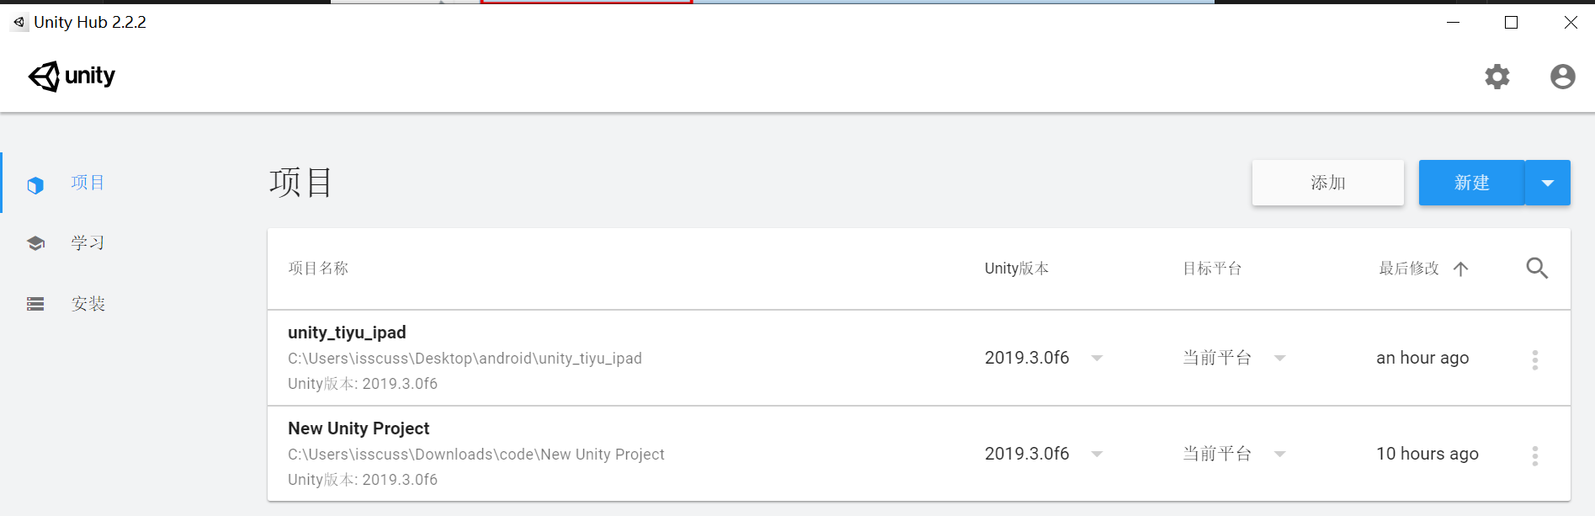Image resolution: width=1595 pixels, height=516 pixels.
Task: Click the 新建 button
Action: point(1471,183)
